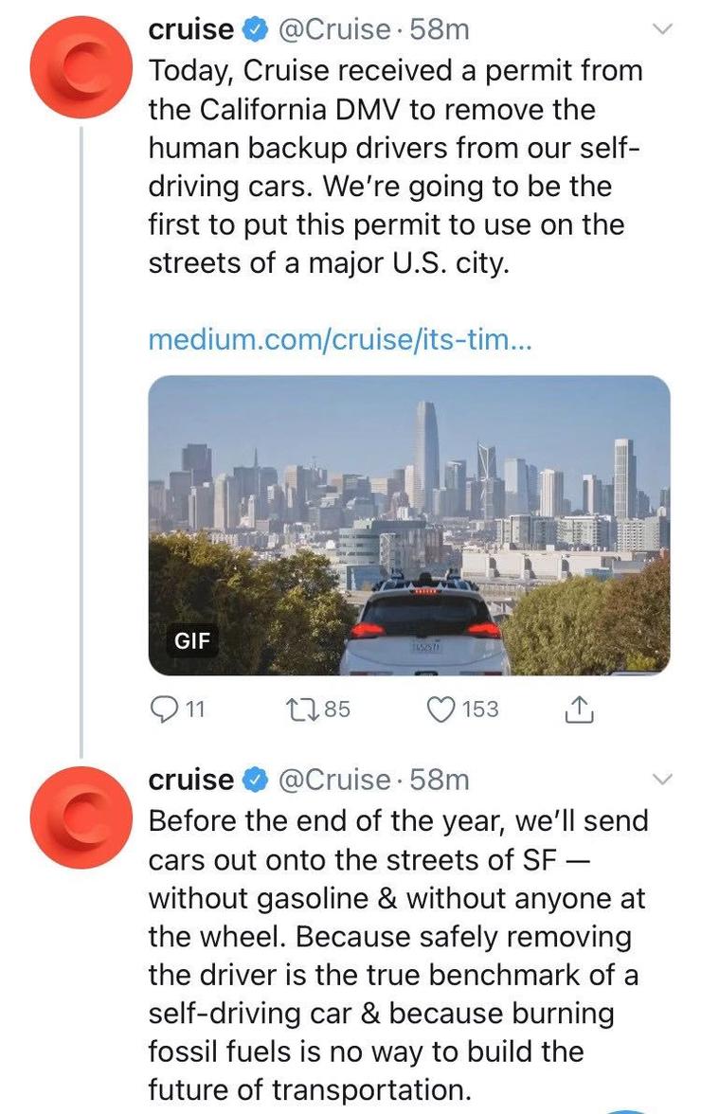Tap the verified badge on second tweet
Image resolution: width=701 pixels, height=1114 pixels.
(x=256, y=780)
